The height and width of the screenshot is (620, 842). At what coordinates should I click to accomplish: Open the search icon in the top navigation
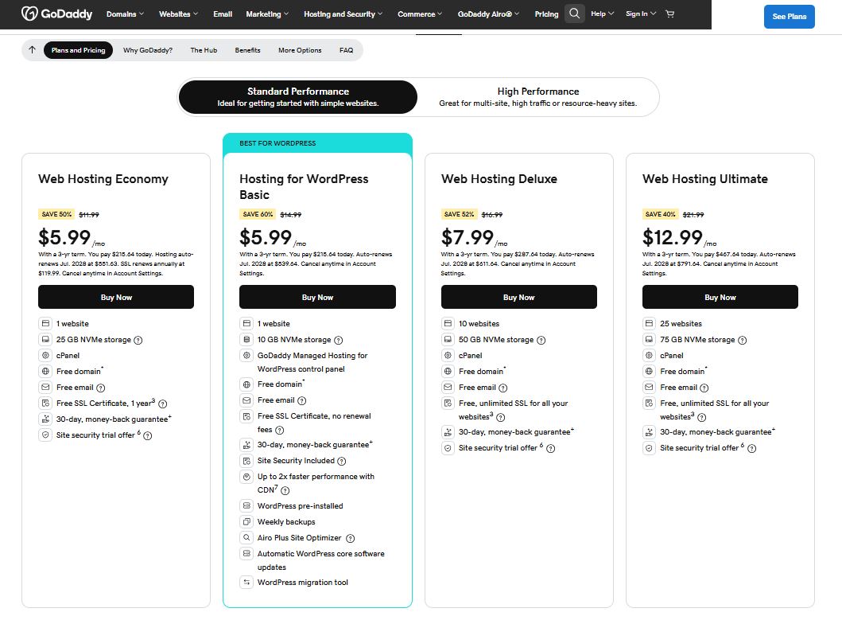[574, 14]
